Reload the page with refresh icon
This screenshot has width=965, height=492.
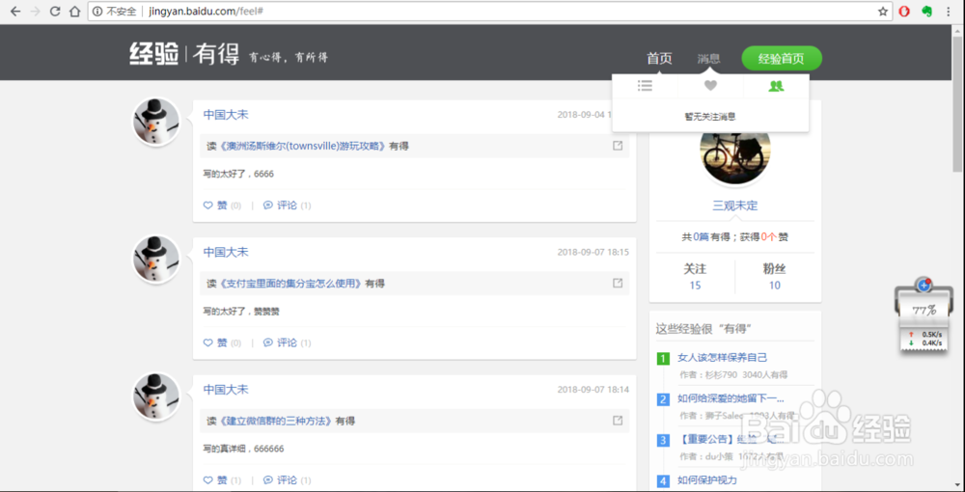[55, 11]
